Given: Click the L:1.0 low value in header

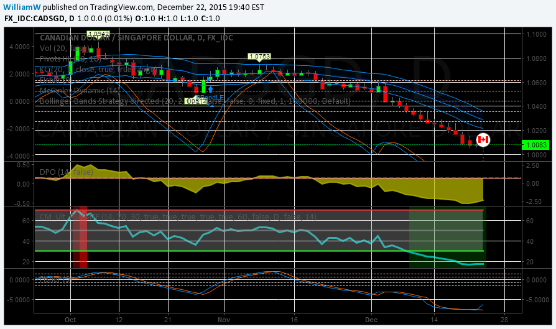Looking at the screenshot, I should [x=189, y=19].
